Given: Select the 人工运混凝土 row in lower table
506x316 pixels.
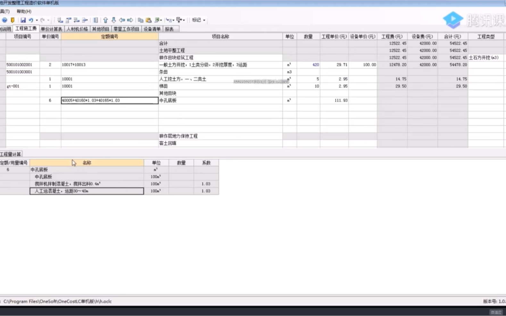Looking at the screenshot, I should click(87, 191).
